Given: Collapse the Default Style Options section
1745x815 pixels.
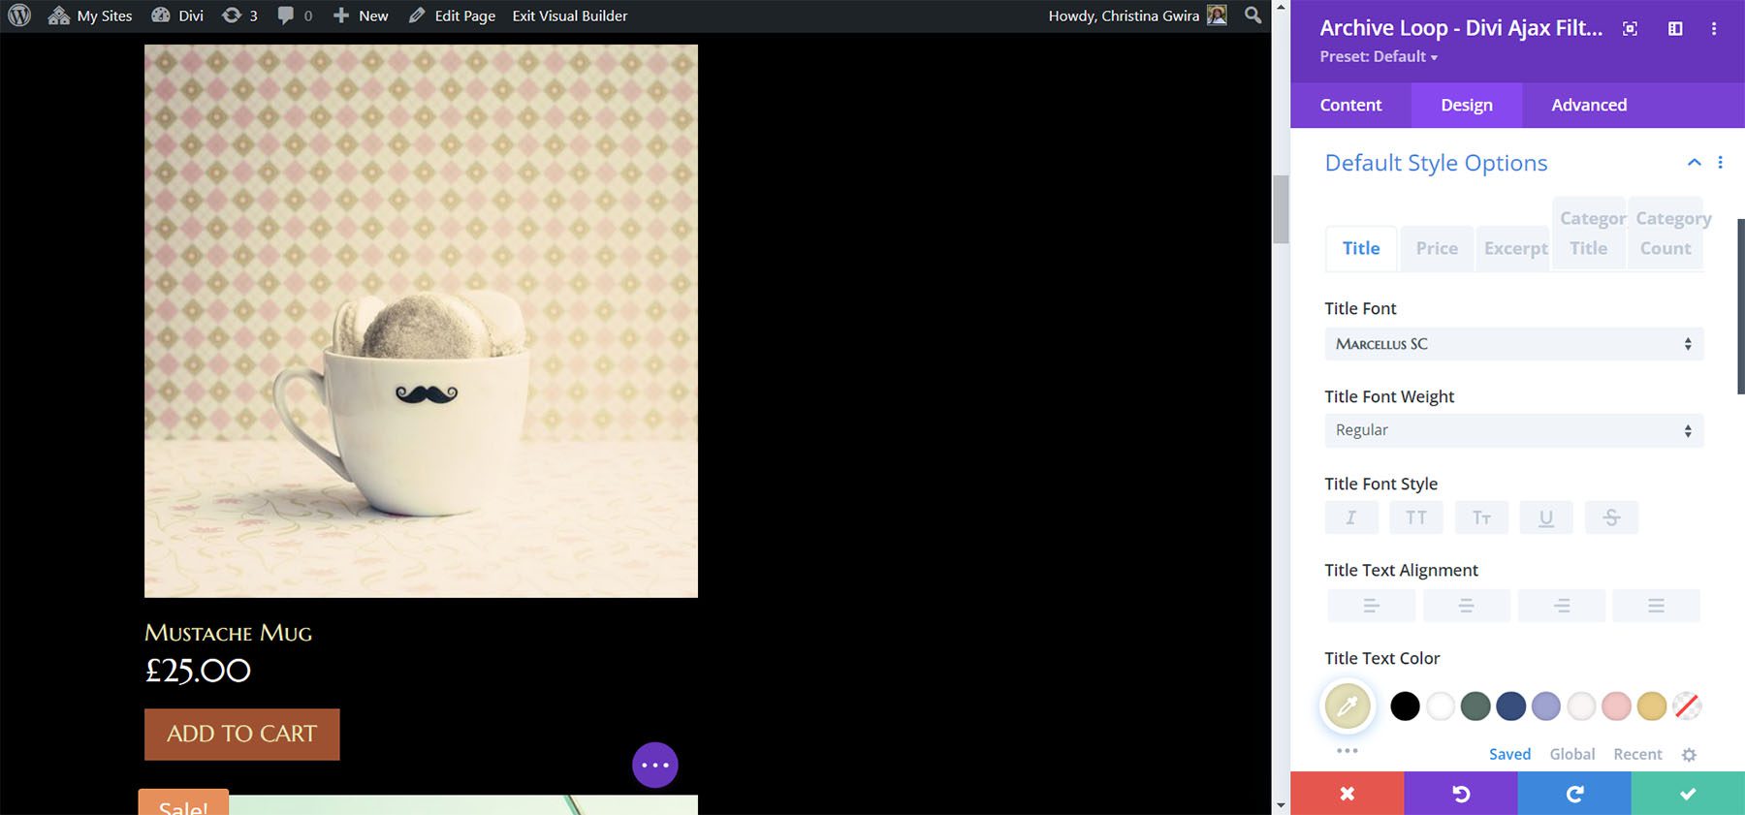Looking at the screenshot, I should click(x=1695, y=162).
